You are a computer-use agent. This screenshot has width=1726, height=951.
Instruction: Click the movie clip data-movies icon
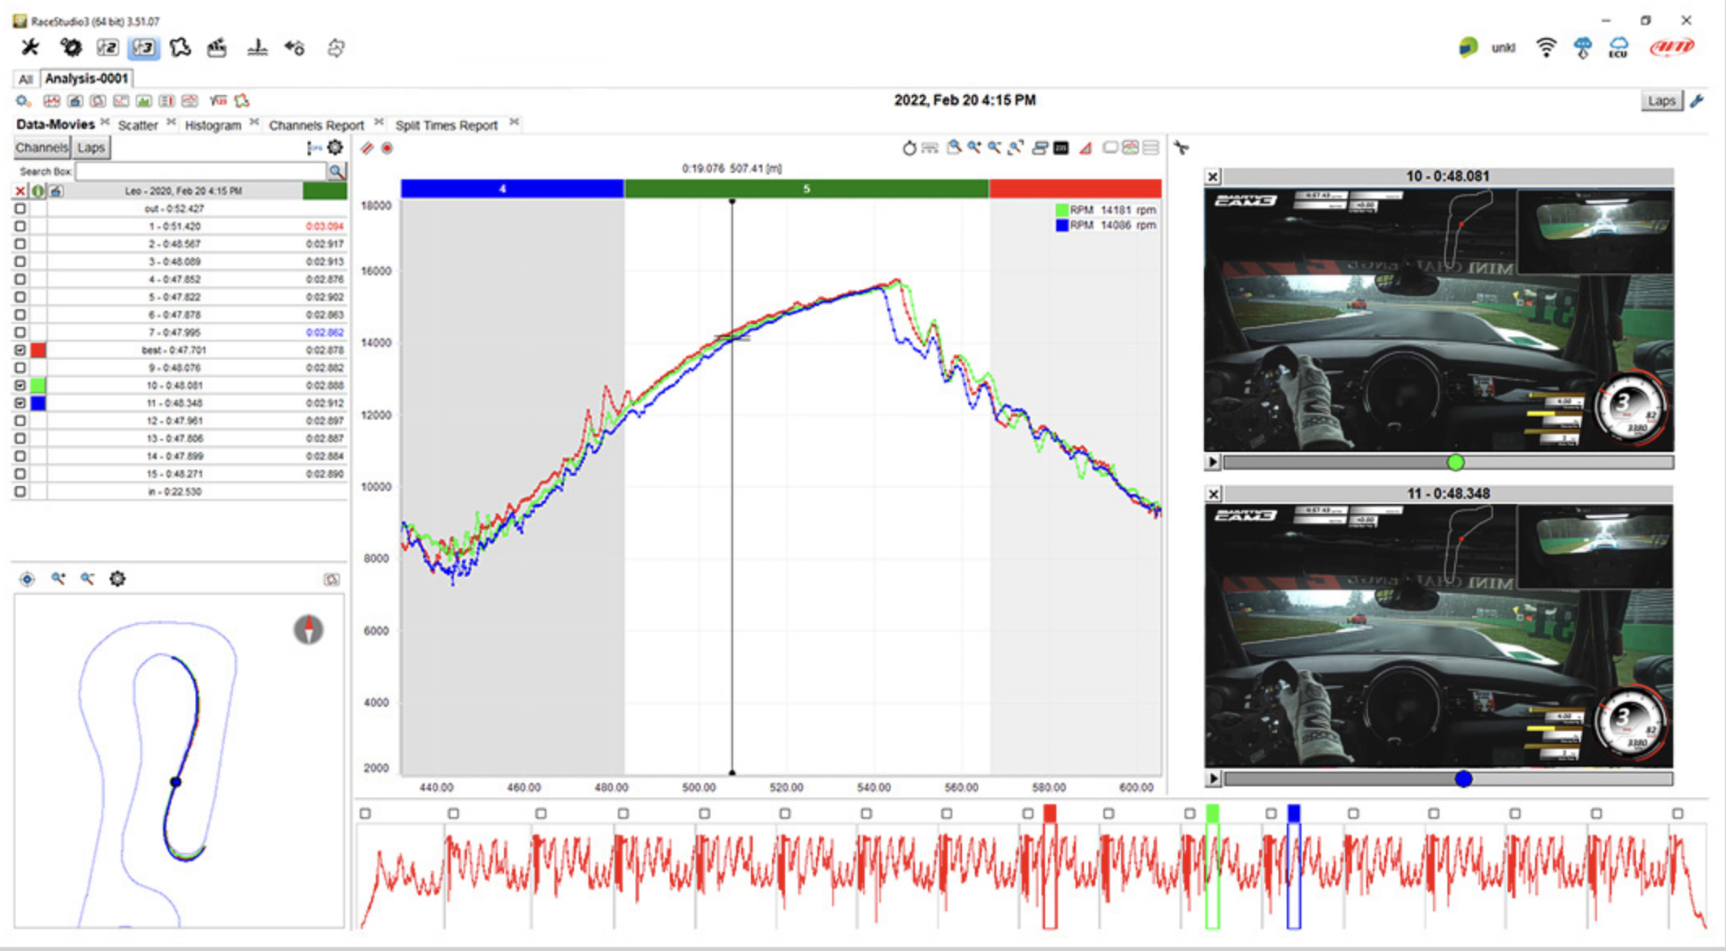coord(76,101)
